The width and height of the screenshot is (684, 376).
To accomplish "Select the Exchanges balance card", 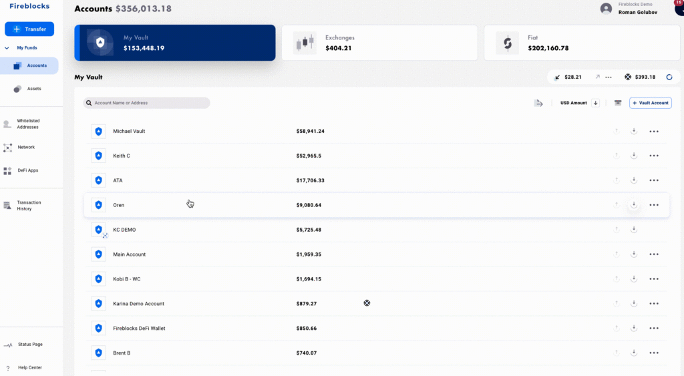I will [379, 43].
